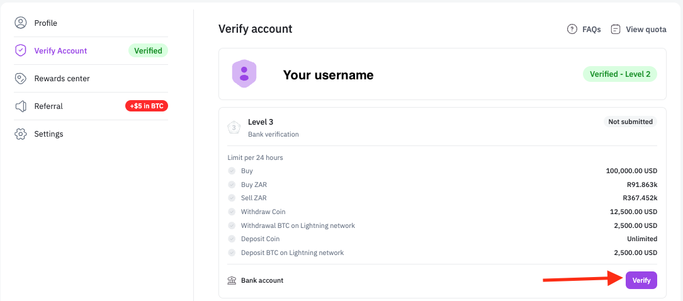
Task: Click the +$5 in BTC referral badge
Action: coord(147,106)
